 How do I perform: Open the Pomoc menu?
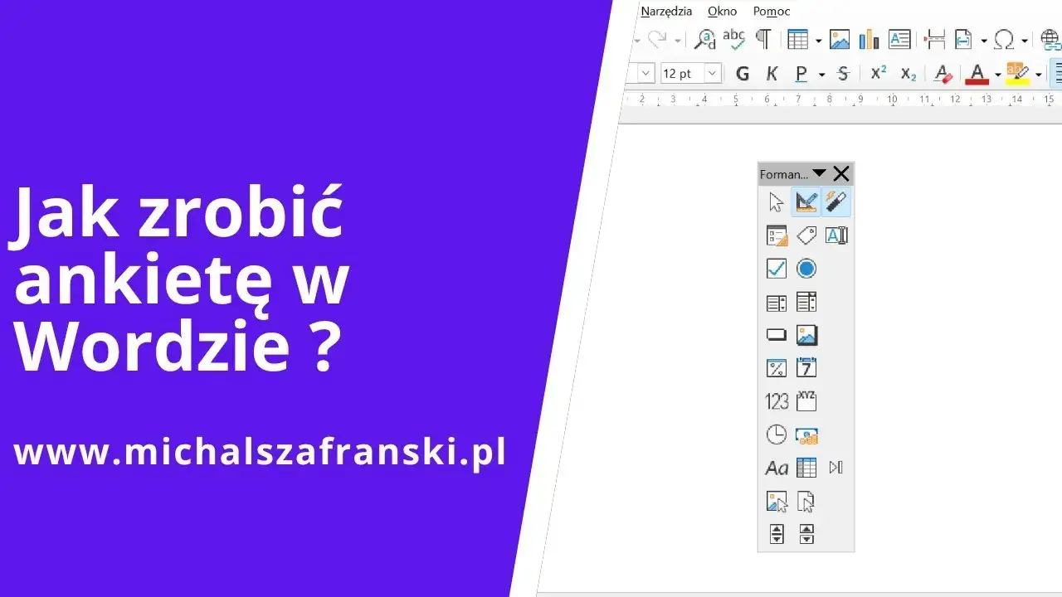(x=771, y=11)
